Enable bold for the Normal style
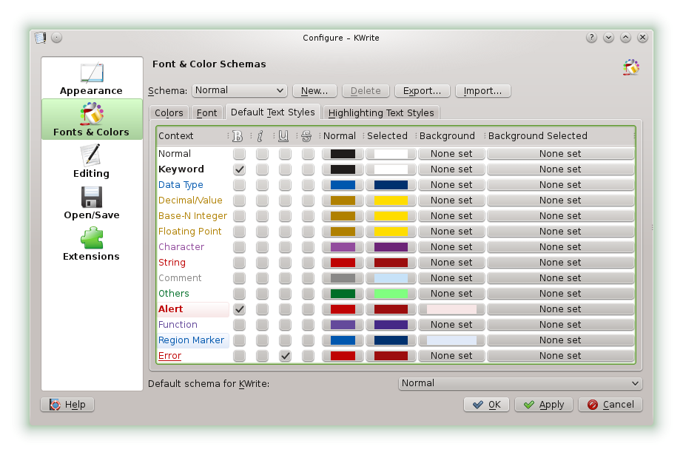 [239, 154]
